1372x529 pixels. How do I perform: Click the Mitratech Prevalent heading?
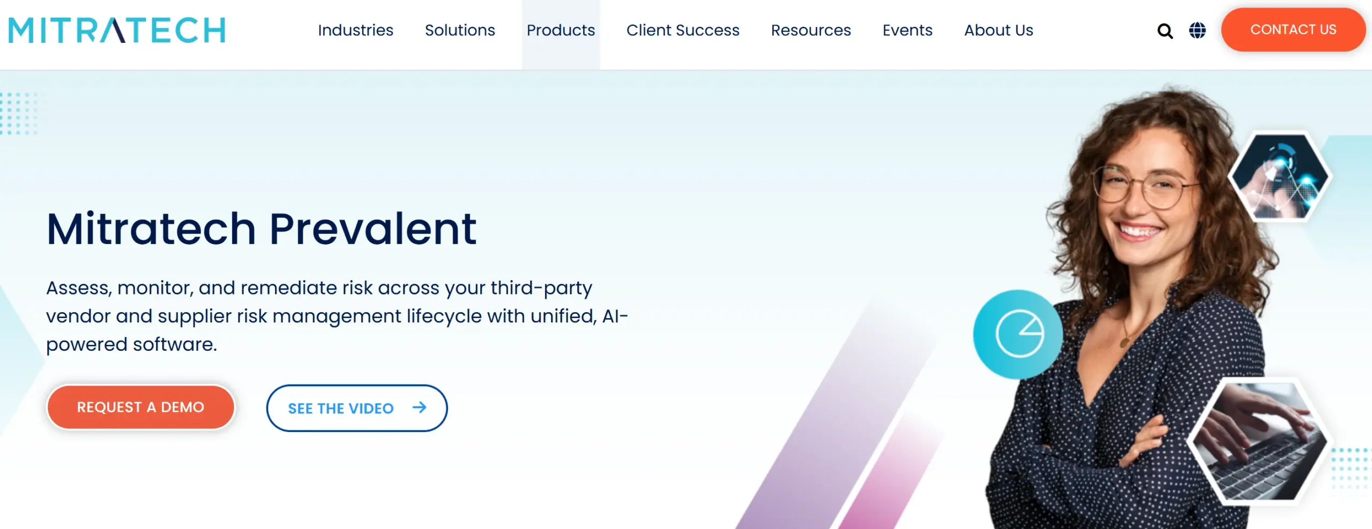point(262,229)
